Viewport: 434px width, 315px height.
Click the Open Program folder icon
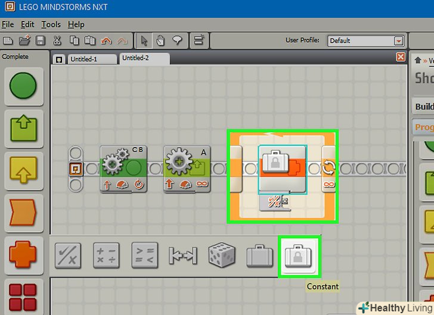click(24, 40)
